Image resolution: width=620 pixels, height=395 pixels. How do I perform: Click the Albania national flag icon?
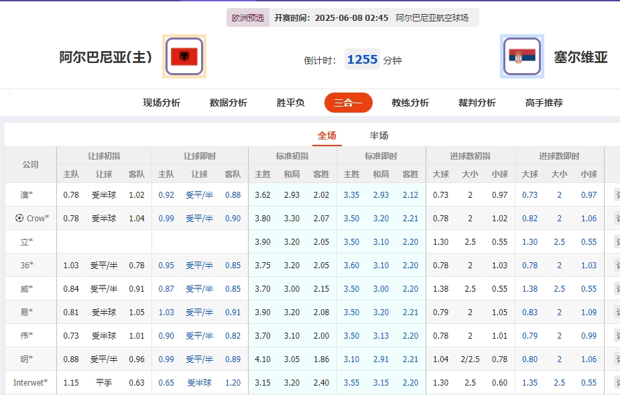point(184,56)
